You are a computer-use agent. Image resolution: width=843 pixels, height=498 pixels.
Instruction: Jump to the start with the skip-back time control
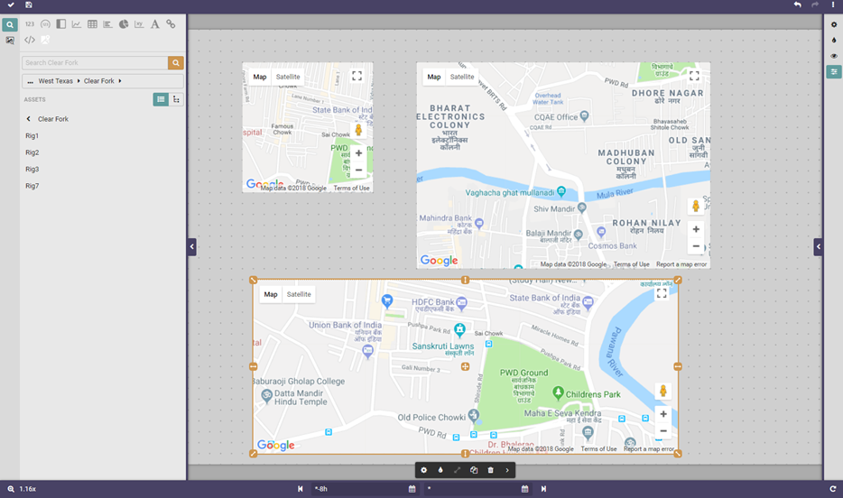coord(300,489)
